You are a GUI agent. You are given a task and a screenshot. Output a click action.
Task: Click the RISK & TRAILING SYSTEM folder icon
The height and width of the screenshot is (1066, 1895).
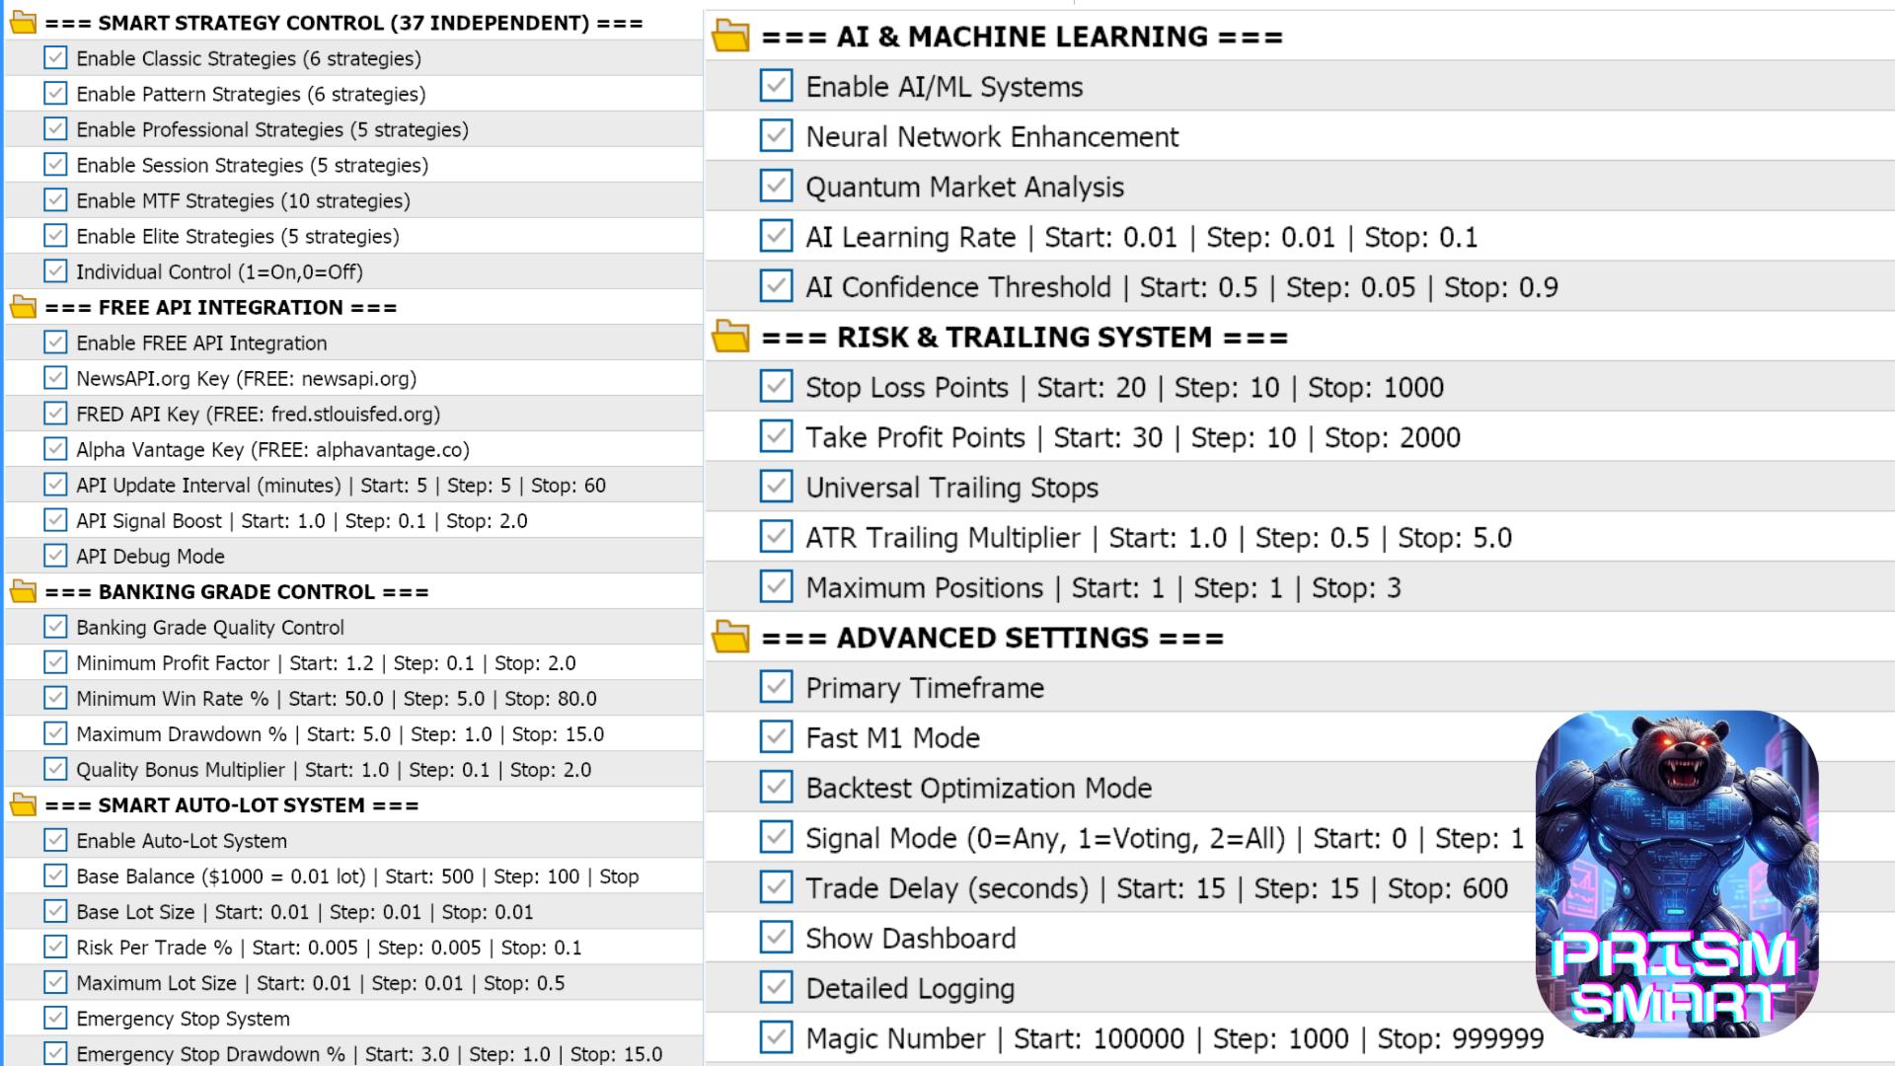click(731, 337)
